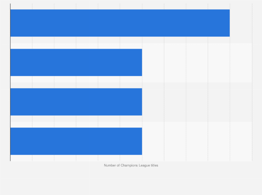Click the rightmost dotted gridline
This screenshot has height=195, width=262.
(x=252, y=82)
